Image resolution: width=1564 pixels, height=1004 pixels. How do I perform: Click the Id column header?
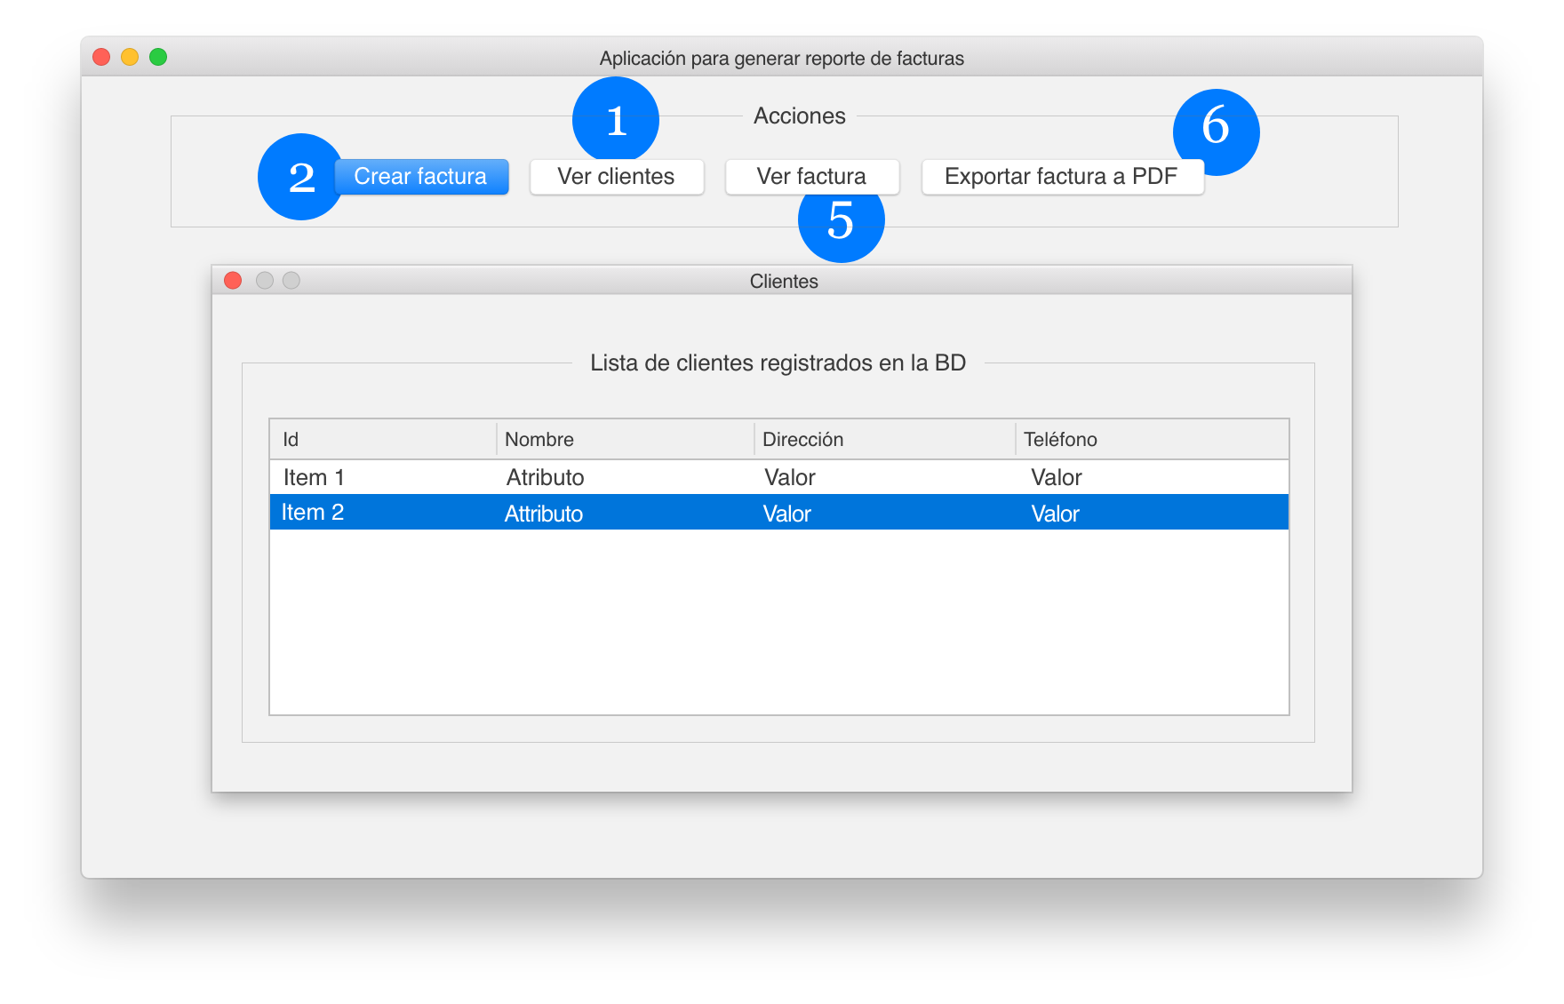pos(289,439)
